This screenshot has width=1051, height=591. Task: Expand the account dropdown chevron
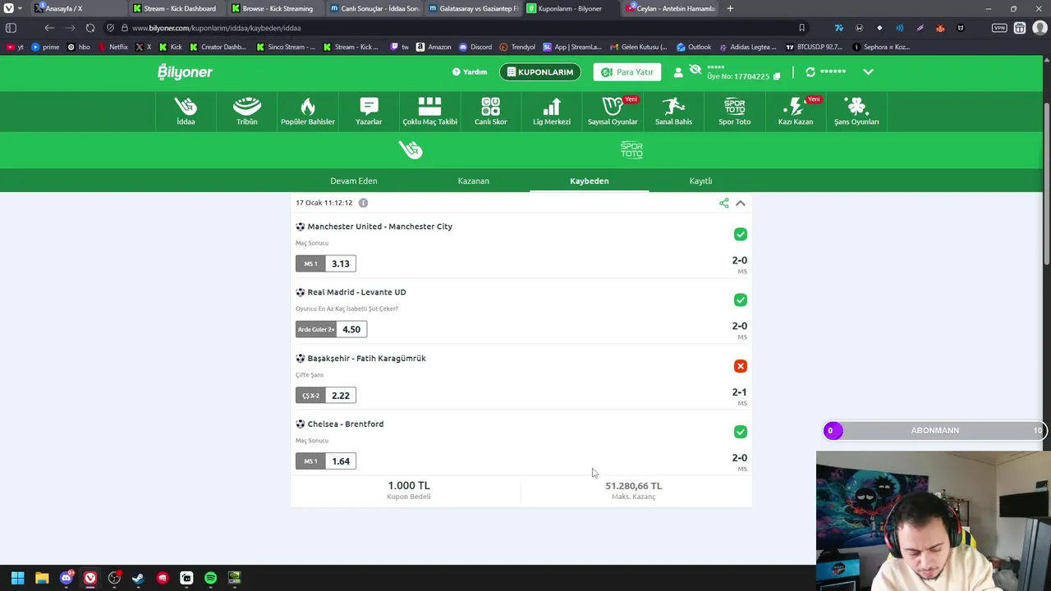point(868,71)
